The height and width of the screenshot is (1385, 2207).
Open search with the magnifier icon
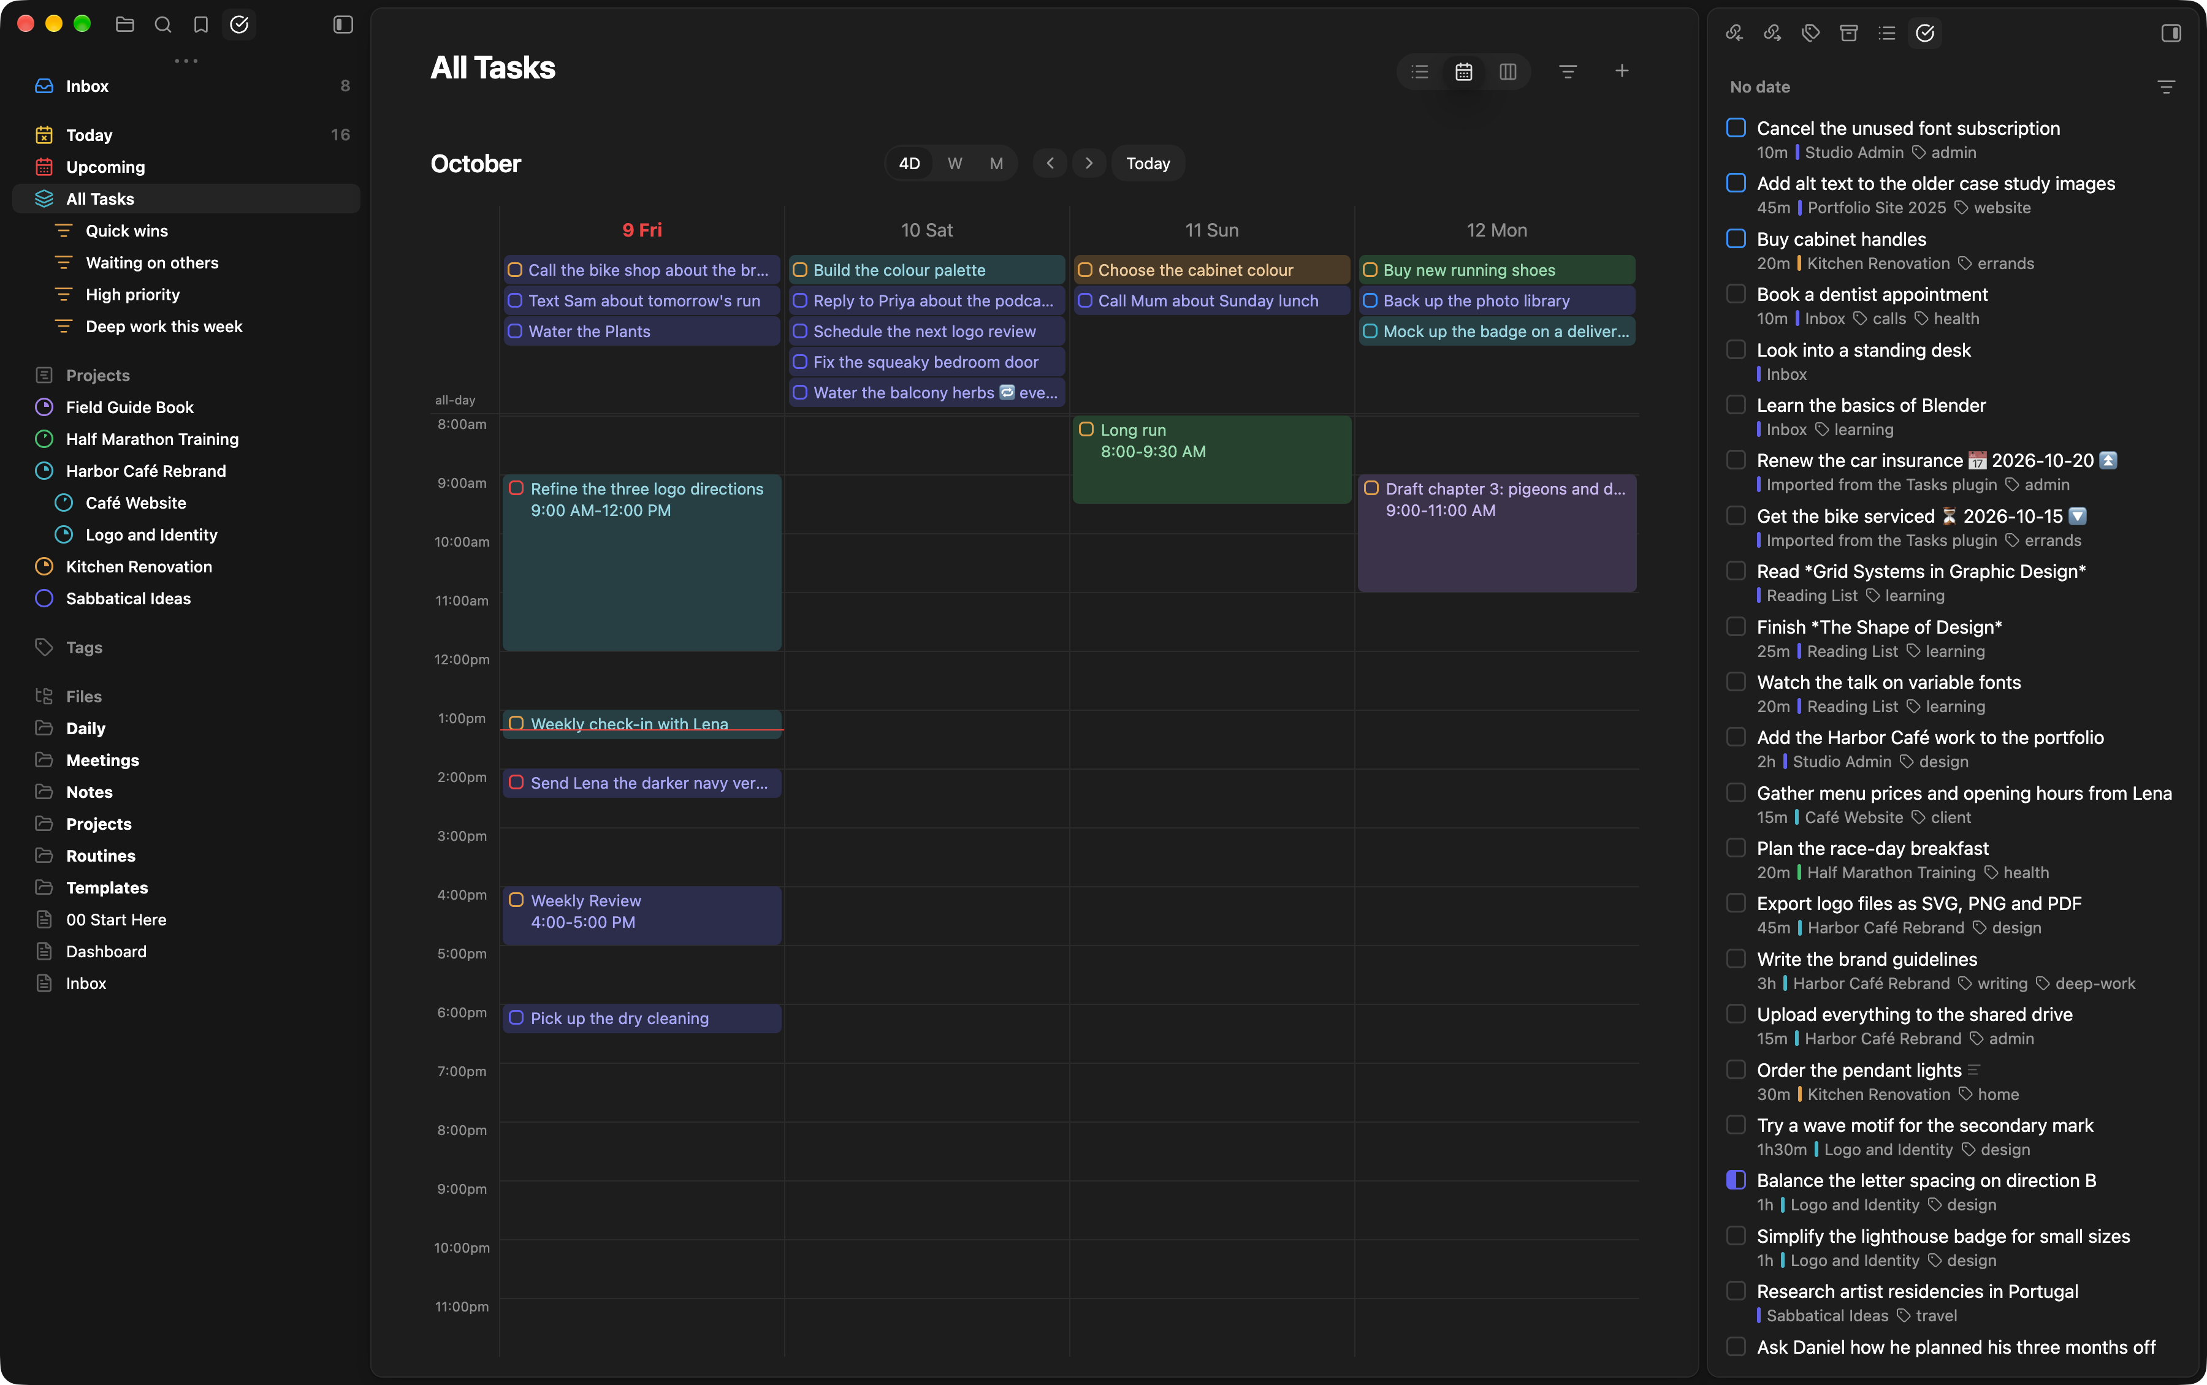pos(163,25)
